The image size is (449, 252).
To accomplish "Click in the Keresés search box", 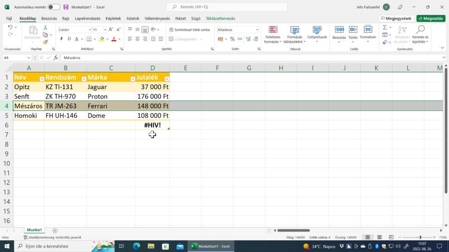I will 227,7.
